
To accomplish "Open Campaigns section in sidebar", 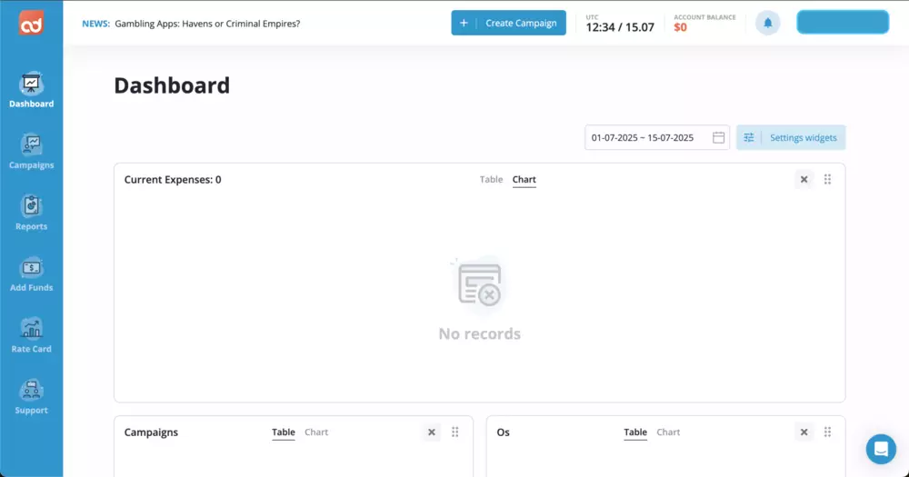I will tap(31, 152).
